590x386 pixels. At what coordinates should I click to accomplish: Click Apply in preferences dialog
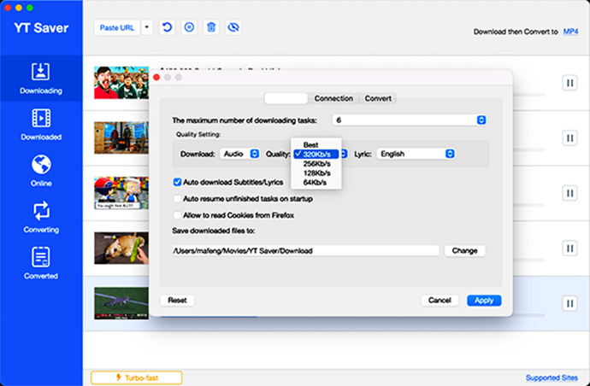[x=484, y=301]
